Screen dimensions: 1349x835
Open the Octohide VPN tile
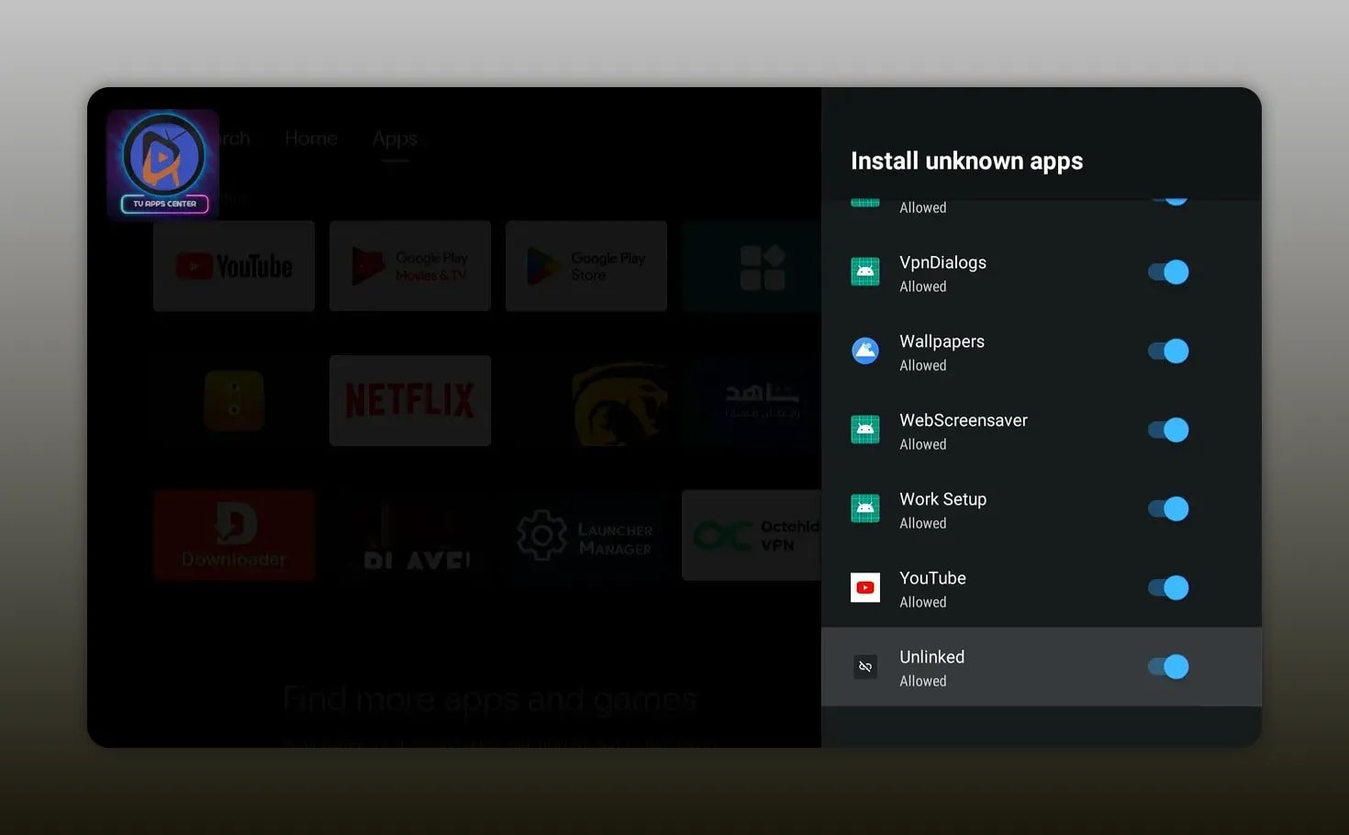click(x=752, y=536)
